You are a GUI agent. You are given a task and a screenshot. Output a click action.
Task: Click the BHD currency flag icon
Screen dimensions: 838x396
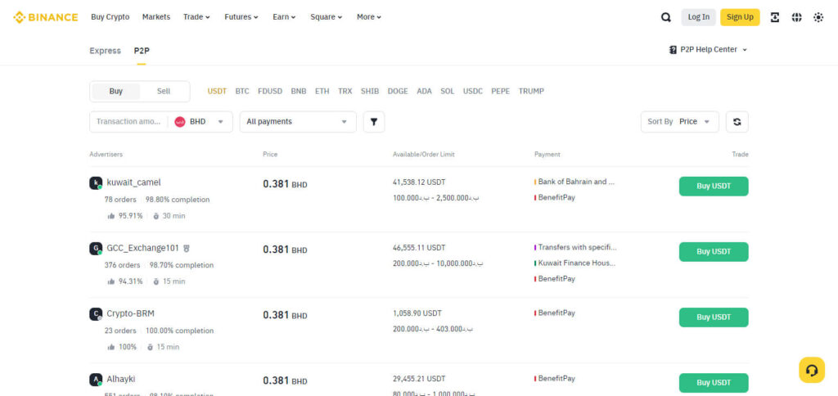pyautogui.click(x=180, y=122)
